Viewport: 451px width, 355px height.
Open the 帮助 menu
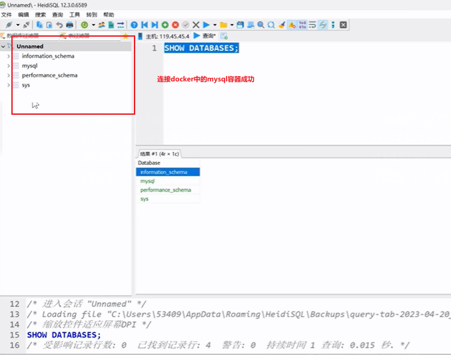tap(109, 15)
